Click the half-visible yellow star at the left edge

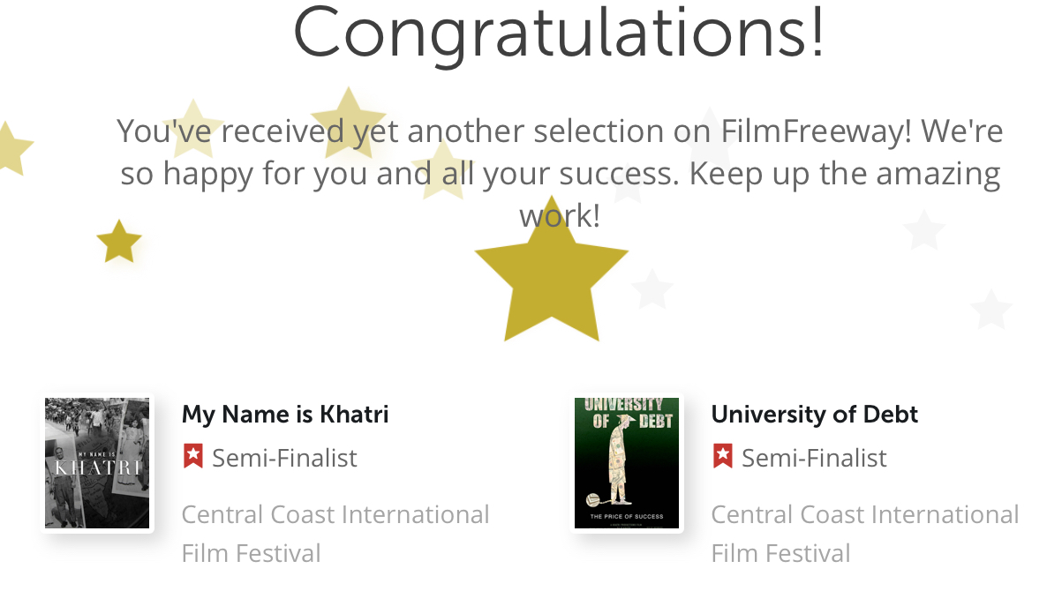pyautogui.click(x=11, y=148)
